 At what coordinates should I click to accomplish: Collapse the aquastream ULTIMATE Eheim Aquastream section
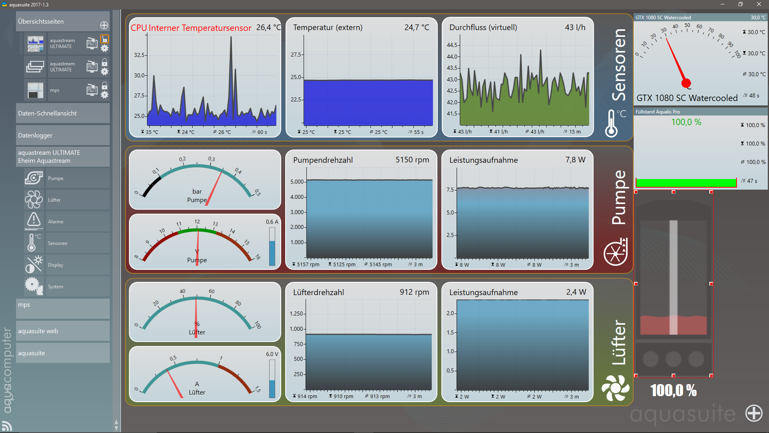coord(63,156)
